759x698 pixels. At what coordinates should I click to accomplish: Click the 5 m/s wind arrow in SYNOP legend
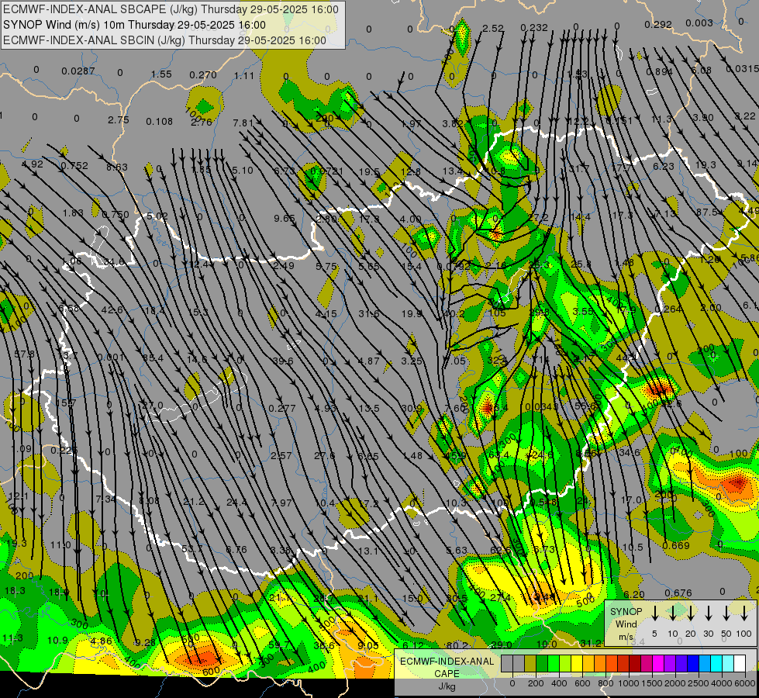tap(654, 613)
